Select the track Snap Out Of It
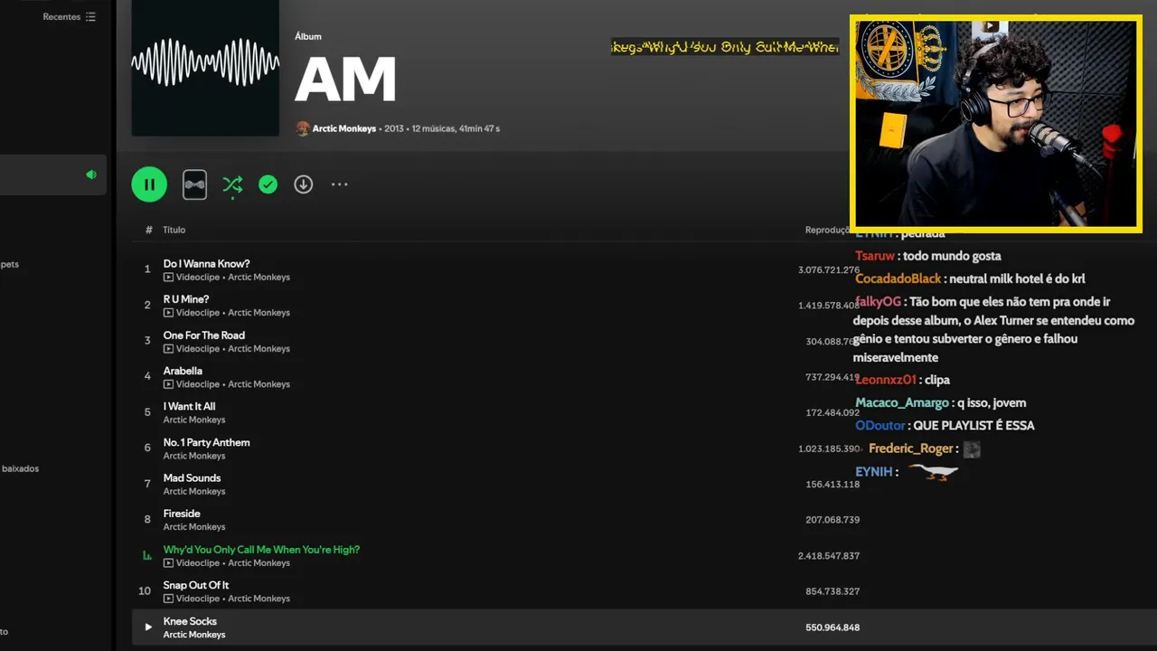Viewport: 1157px width, 651px height. 196,585
